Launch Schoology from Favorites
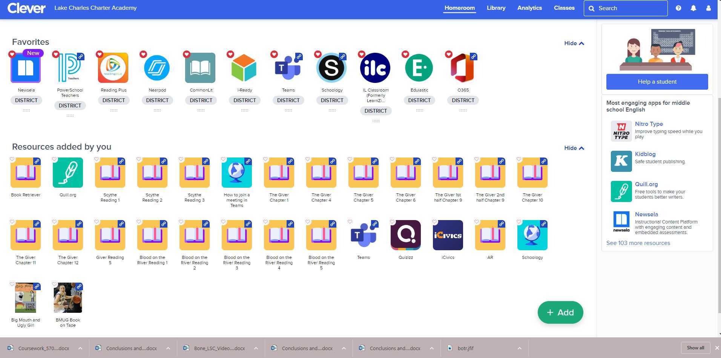Screen dimensions: 721x358 pos(331,68)
